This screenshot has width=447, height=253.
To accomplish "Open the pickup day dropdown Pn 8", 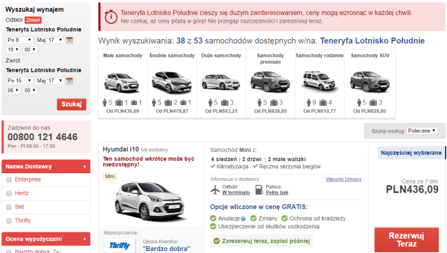I will tap(19, 40).
